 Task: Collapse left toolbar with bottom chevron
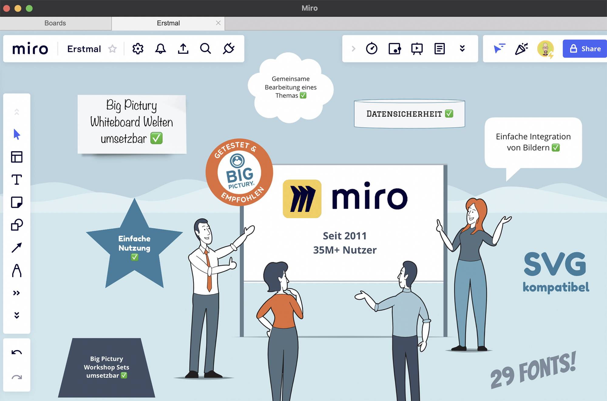click(17, 315)
